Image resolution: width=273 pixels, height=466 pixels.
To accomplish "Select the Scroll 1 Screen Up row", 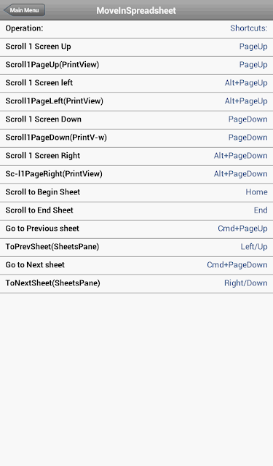I will click(136, 47).
